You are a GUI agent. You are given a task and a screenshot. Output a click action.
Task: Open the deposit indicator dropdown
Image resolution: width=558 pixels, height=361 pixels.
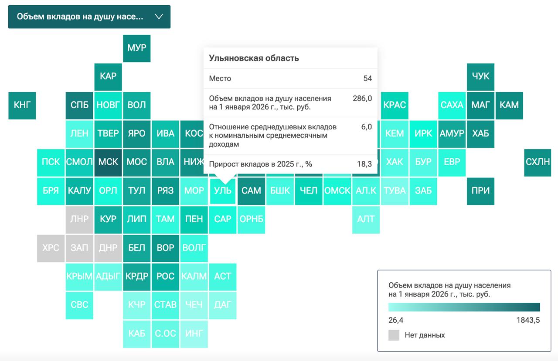(80, 17)
